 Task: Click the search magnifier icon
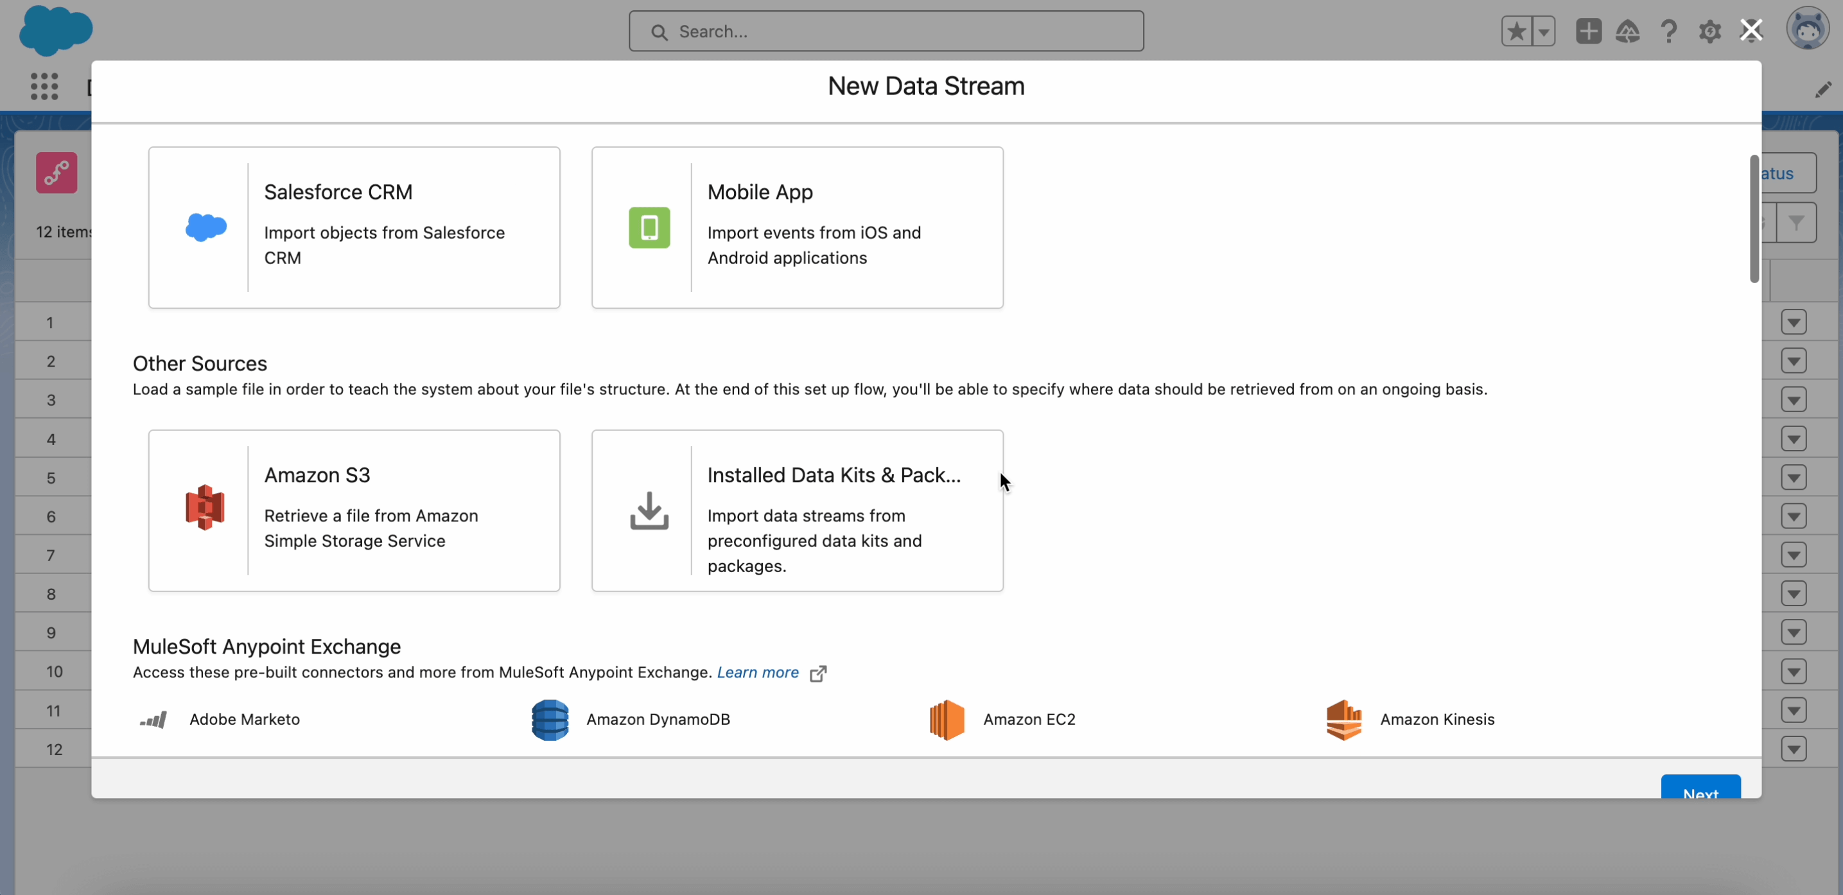coord(659,32)
